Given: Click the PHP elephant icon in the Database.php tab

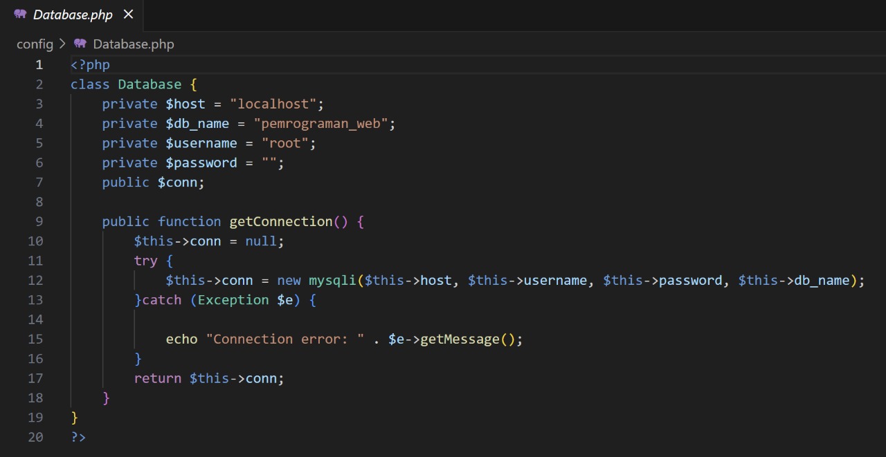Looking at the screenshot, I should (x=20, y=14).
